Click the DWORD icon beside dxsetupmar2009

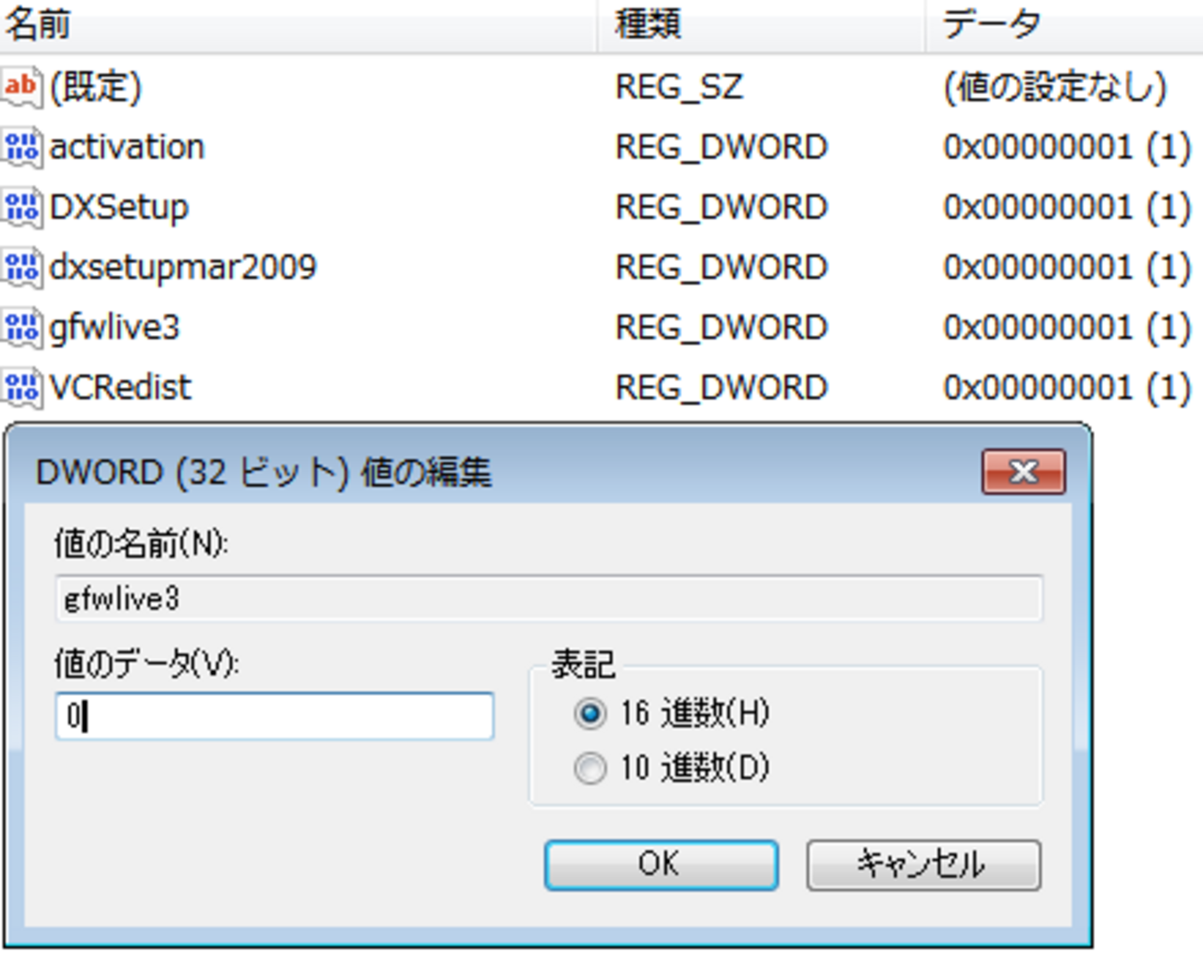tap(21, 267)
